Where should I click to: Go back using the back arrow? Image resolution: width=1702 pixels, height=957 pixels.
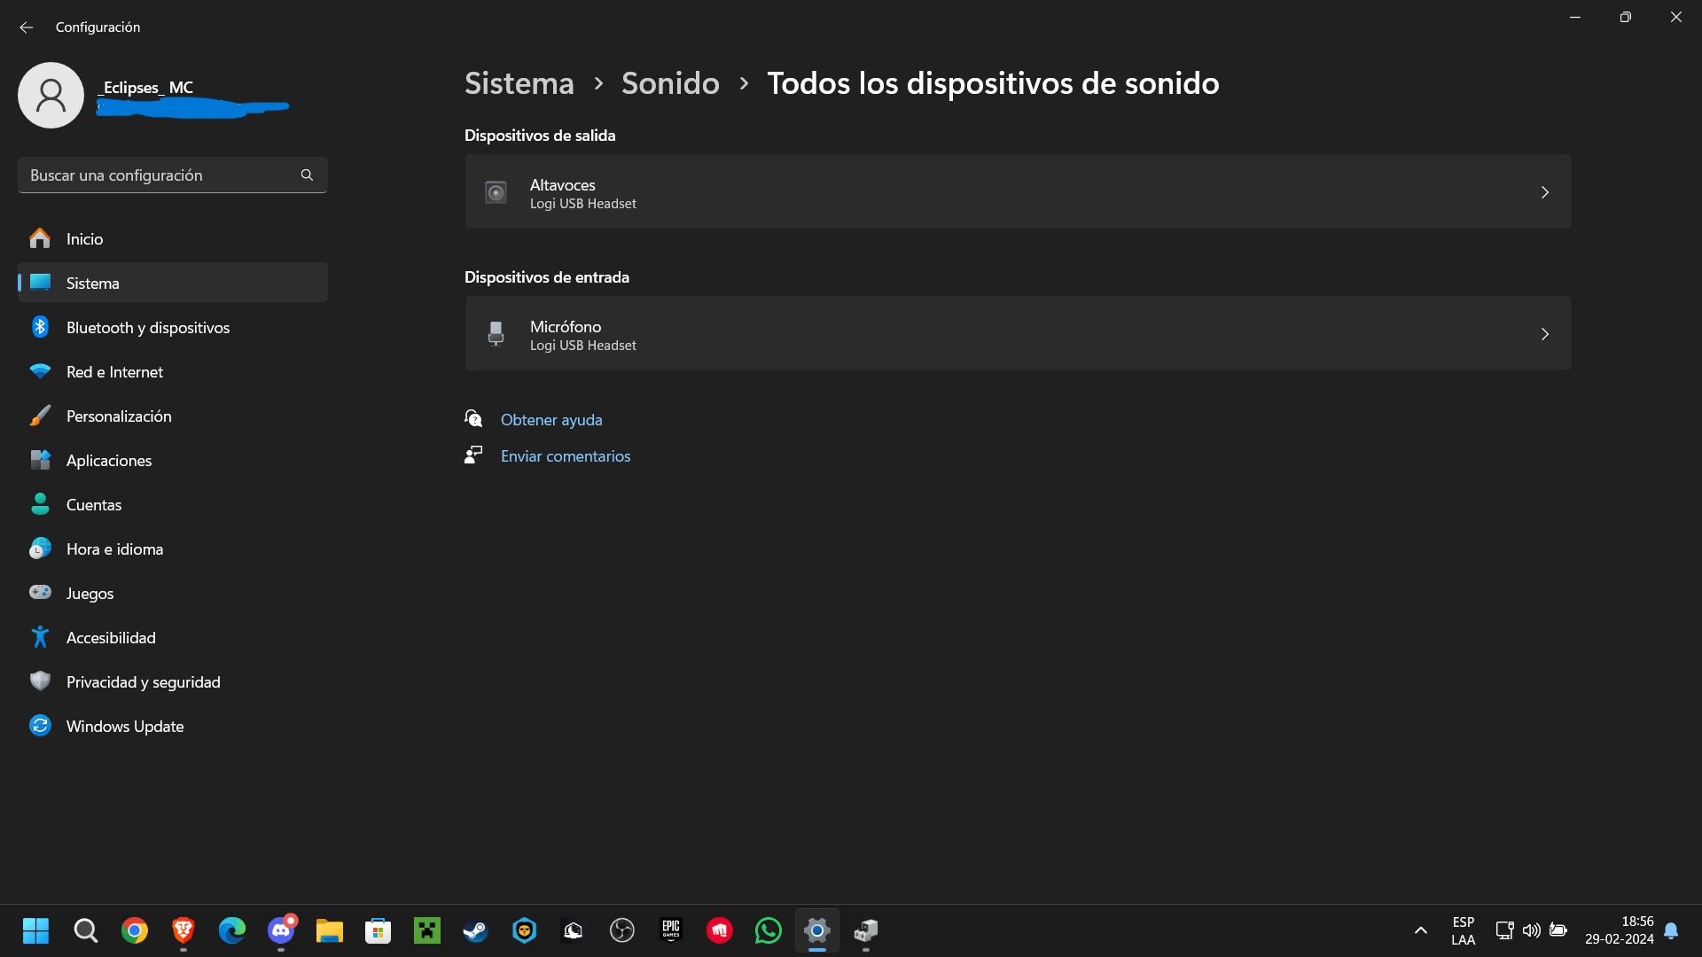pos(26,27)
